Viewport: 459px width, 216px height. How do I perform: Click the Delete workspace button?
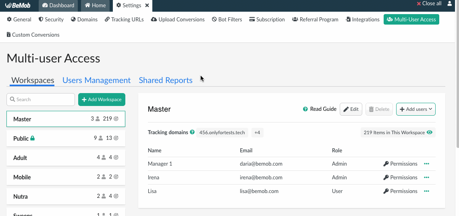coord(379,109)
